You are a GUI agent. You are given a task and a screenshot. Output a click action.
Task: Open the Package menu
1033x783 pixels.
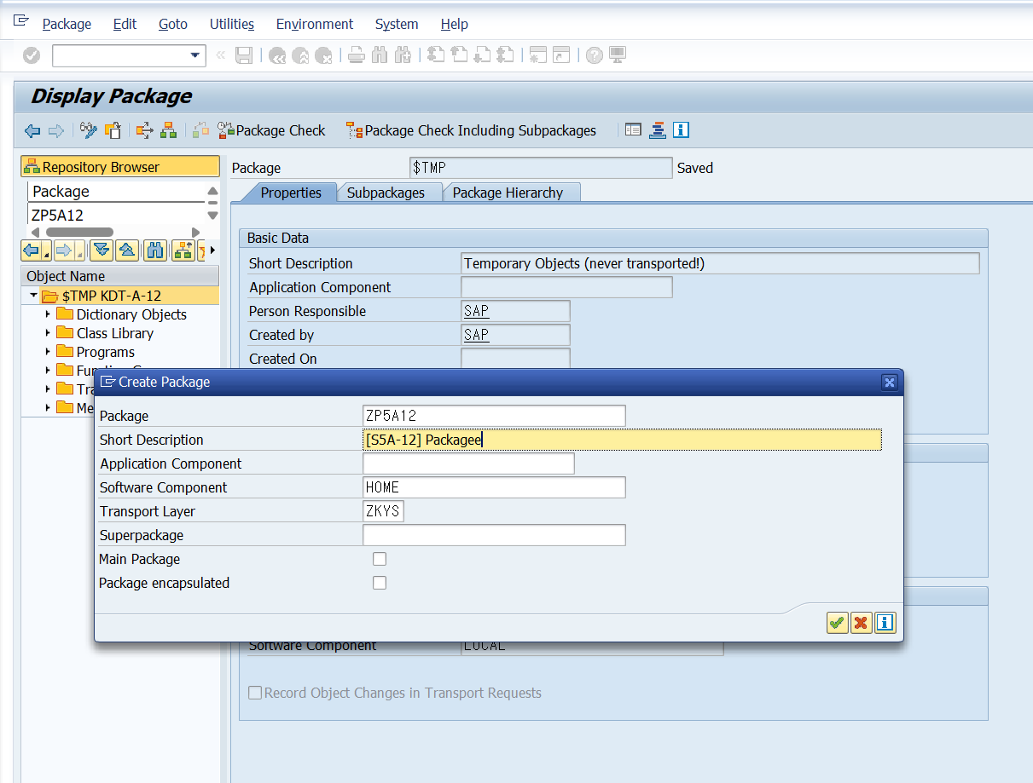tap(67, 24)
